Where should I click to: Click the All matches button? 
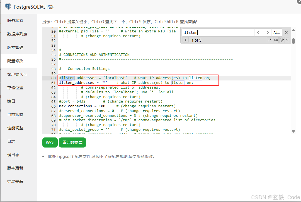pyautogui.click(x=277, y=32)
